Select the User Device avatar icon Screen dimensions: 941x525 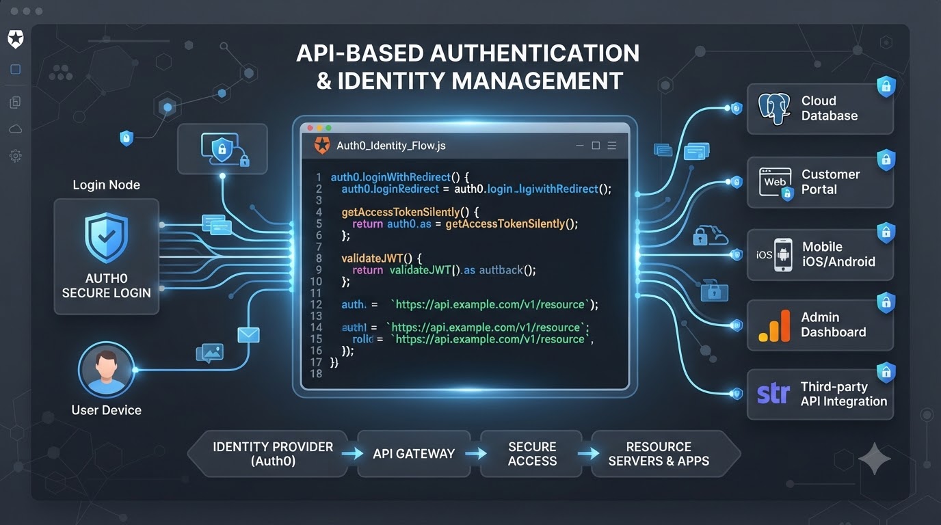(x=106, y=370)
